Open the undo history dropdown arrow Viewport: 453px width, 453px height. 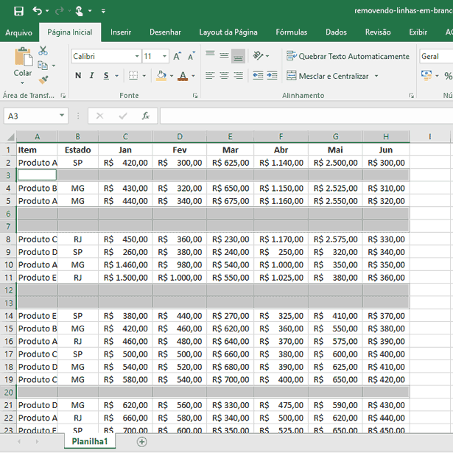(x=47, y=11)
